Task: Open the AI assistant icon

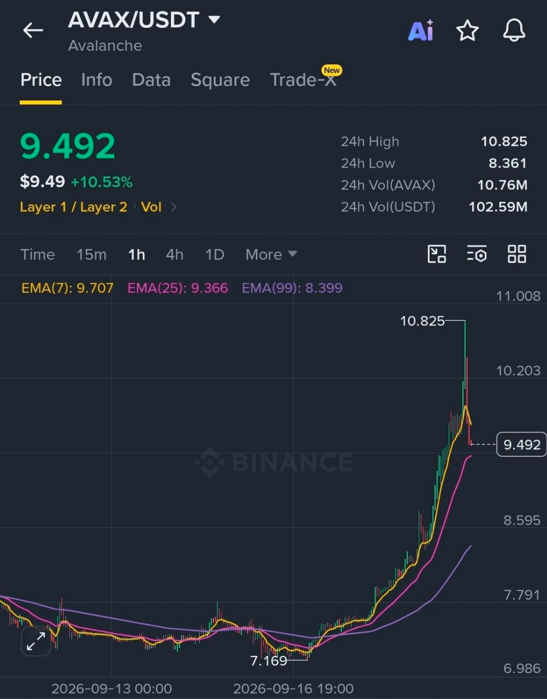Action: (x=421, y=31)
